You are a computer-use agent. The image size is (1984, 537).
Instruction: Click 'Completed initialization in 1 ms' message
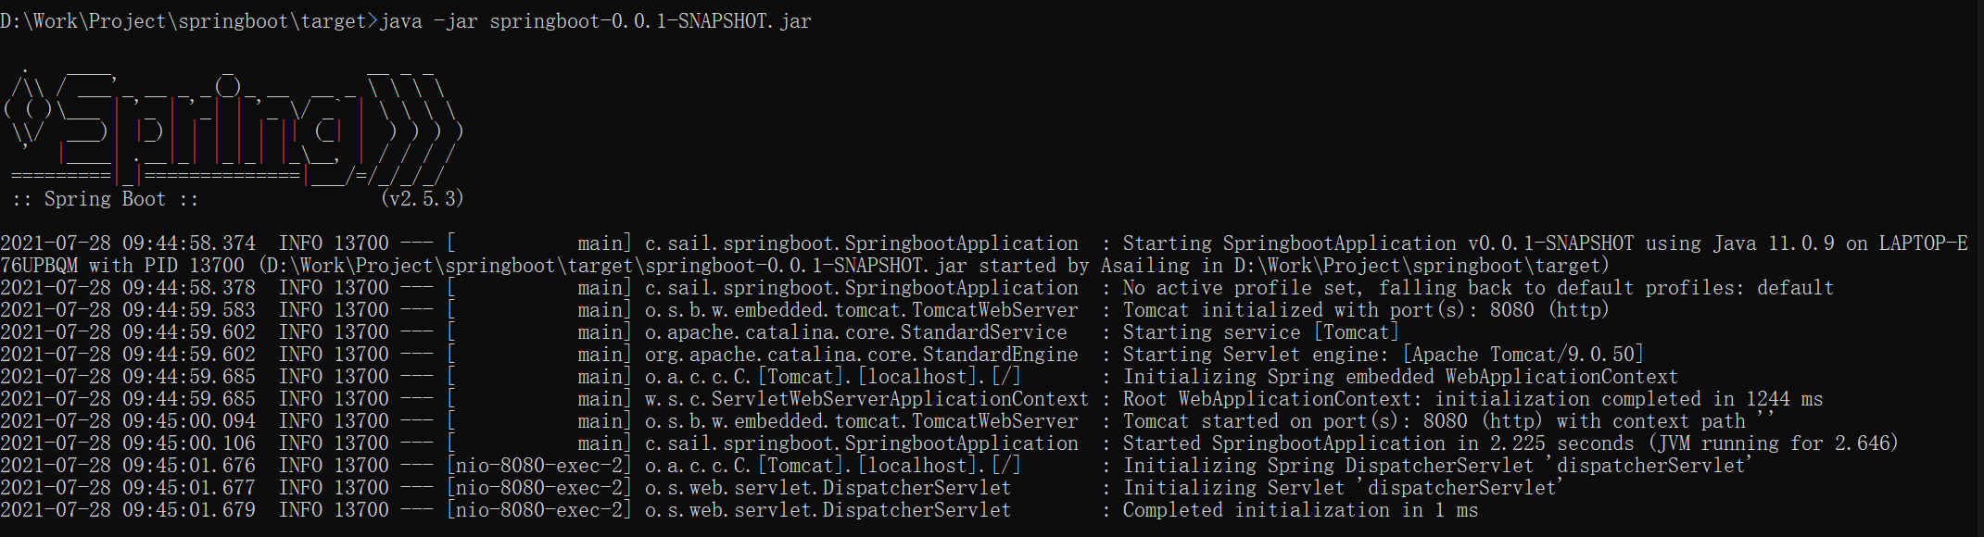(x=1301, y=510)
